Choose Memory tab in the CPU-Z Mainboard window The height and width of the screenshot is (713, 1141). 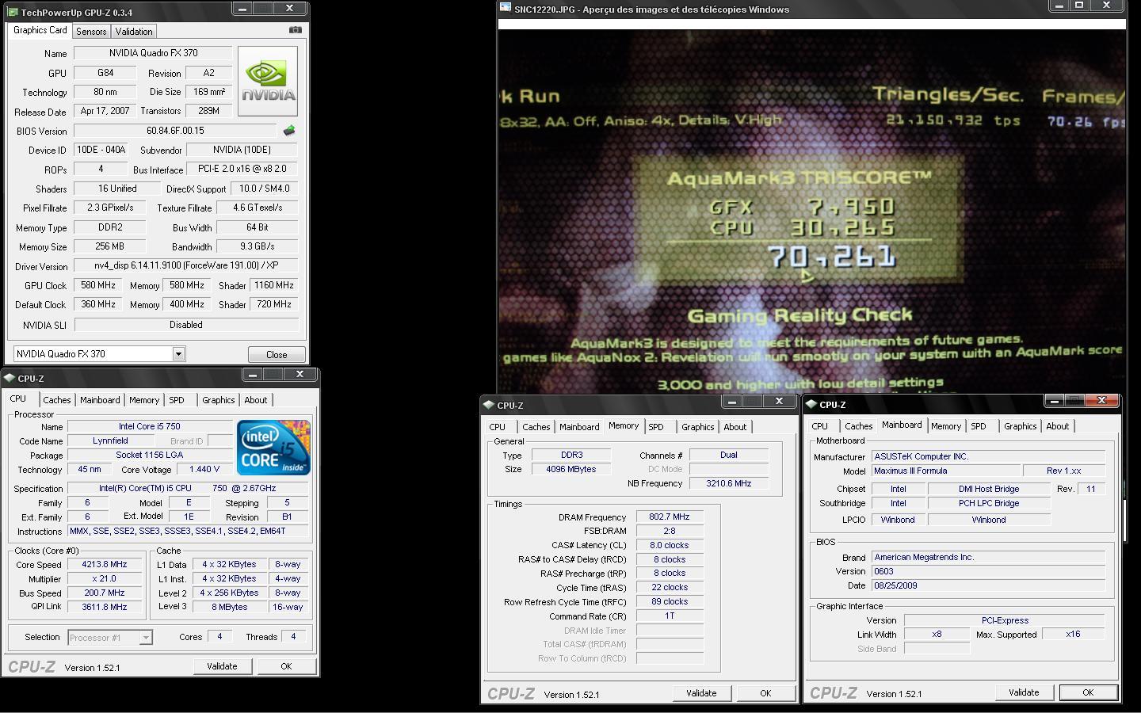tap(946, 426)
